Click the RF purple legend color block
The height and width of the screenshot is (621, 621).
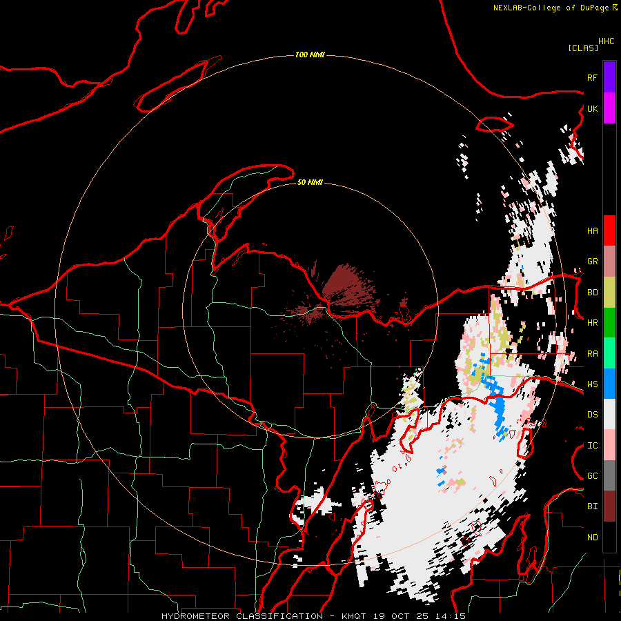(x=609, y=77)
